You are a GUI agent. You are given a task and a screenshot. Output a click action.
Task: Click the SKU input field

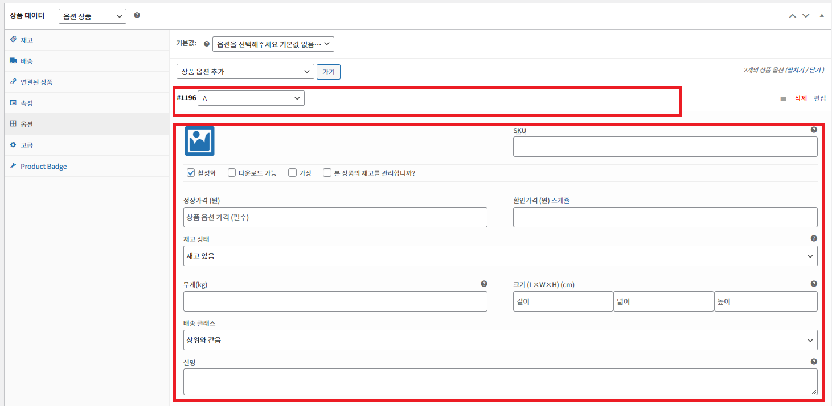point(665,147)
